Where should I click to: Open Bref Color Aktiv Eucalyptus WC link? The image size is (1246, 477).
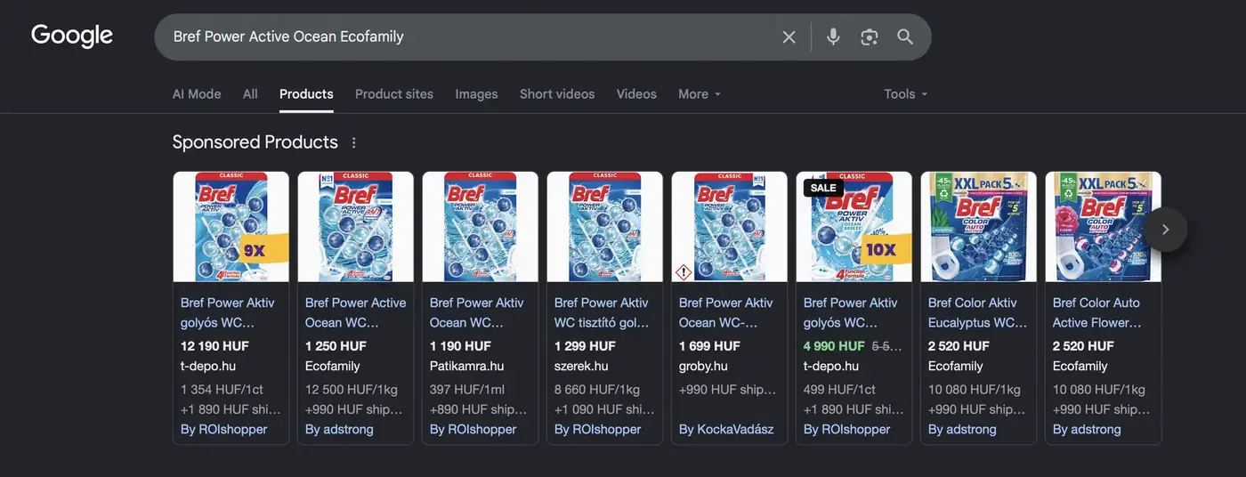pyautogui.click(x=977, y=312)
